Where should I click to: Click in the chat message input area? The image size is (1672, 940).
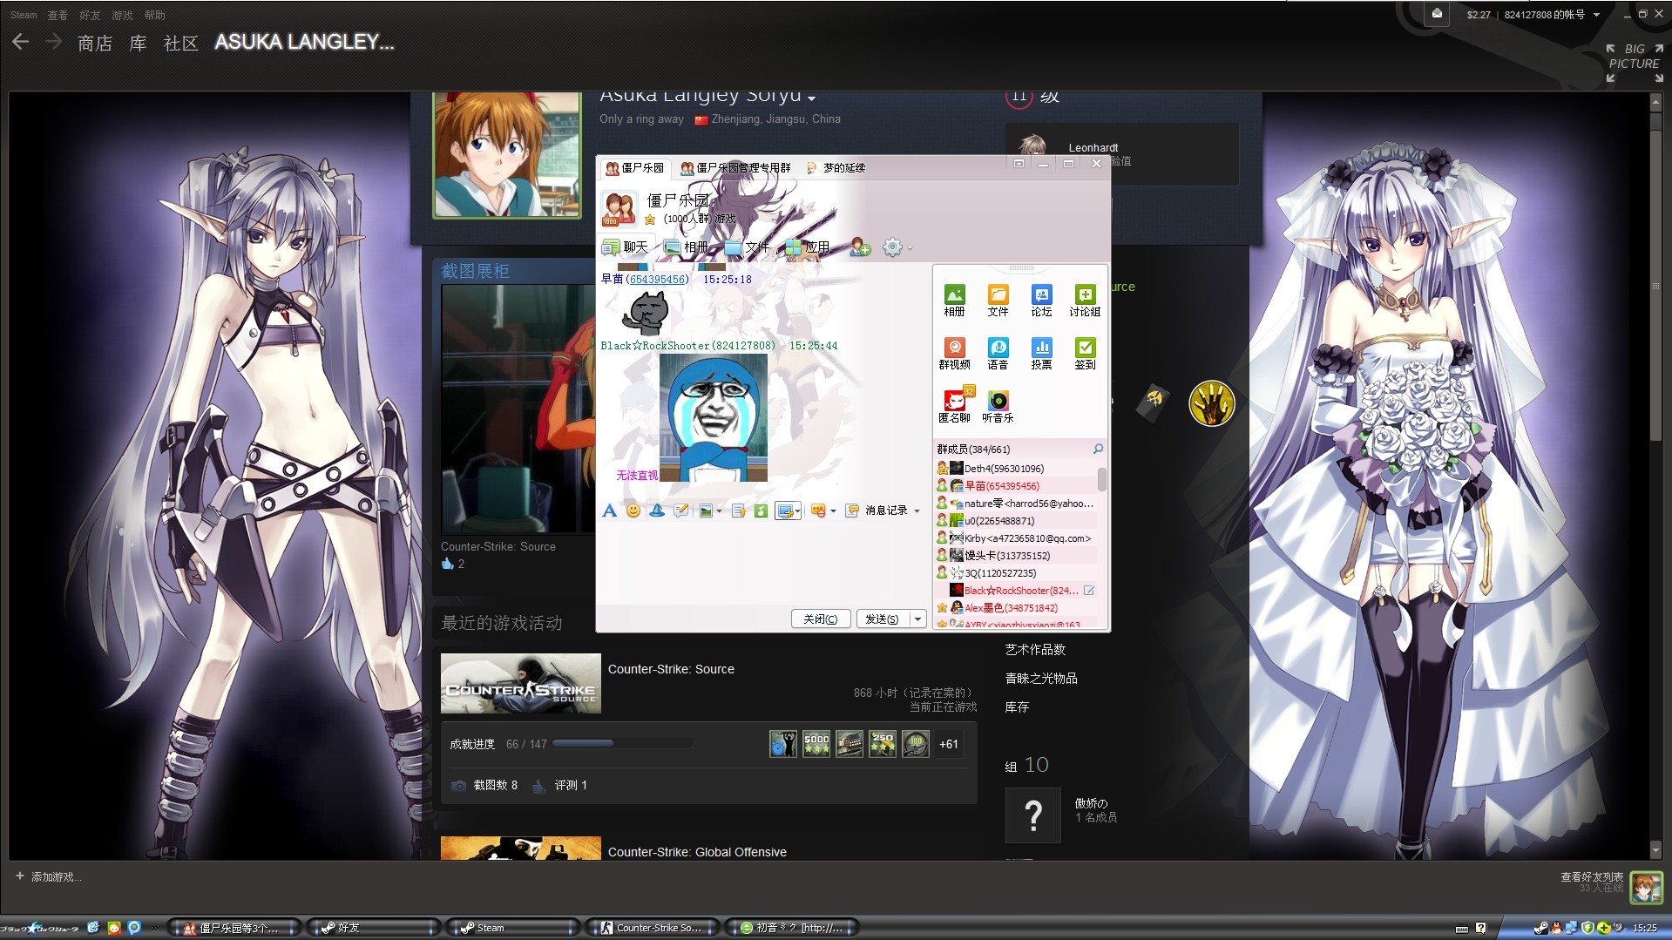click(764, 564)
